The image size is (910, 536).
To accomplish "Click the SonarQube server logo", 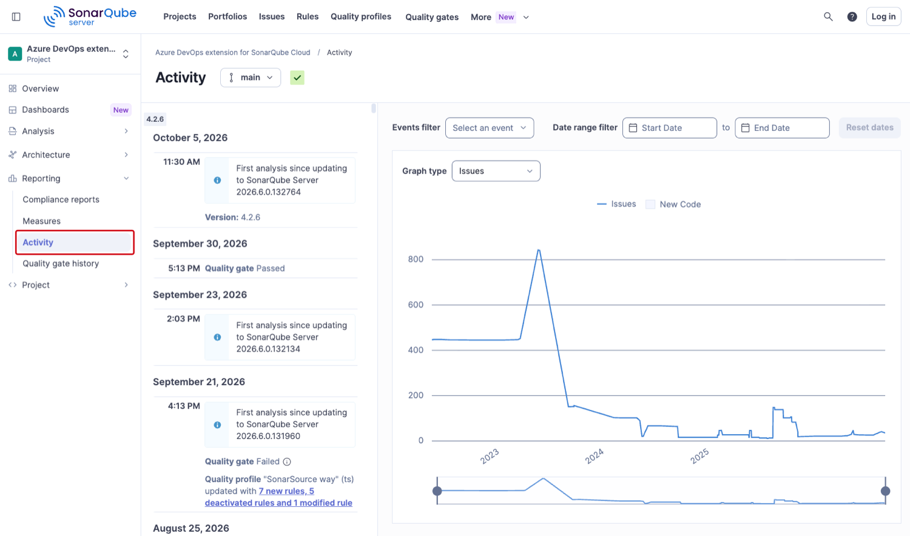I will tap(90, 16).
